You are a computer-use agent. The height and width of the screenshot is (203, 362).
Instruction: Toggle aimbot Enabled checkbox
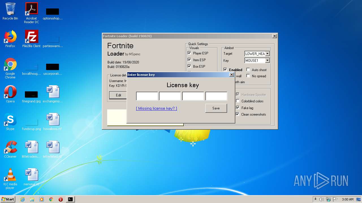coord(225,69)
